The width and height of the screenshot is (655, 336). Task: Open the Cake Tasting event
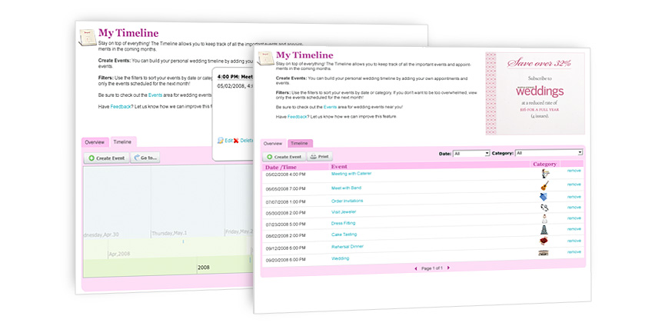[344, 235]
